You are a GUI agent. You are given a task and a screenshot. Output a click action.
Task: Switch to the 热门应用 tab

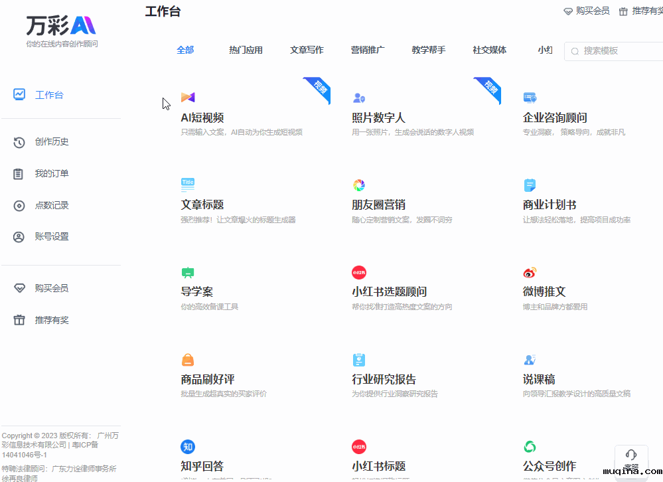(246, 50)
